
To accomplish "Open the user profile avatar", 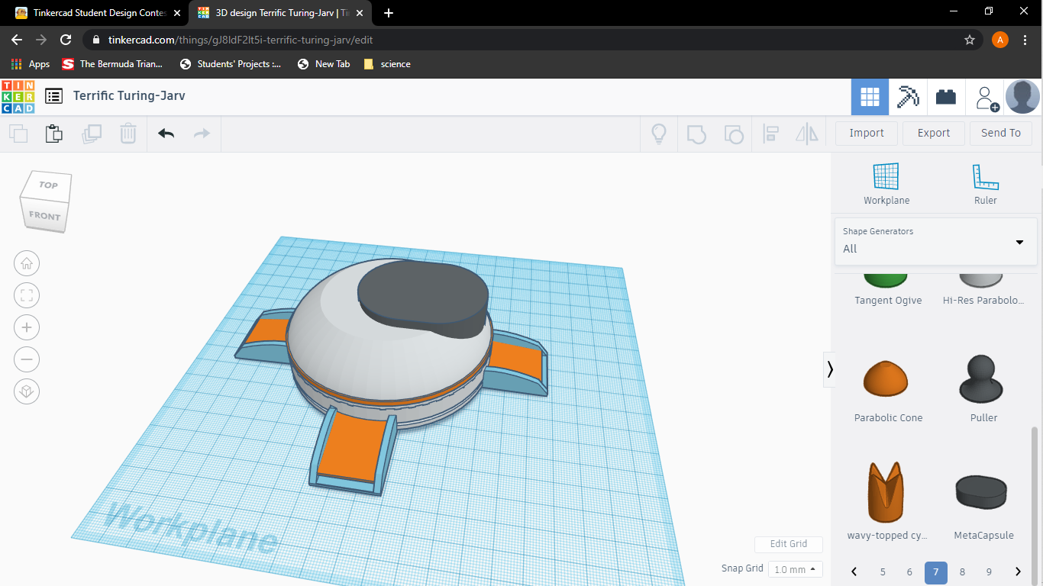I will [1022, 97].
